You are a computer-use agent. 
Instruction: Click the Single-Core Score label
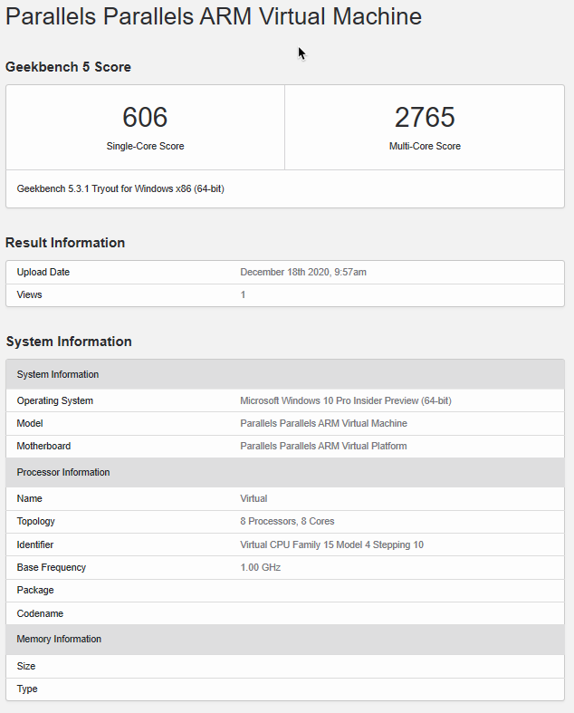tap(145, 146)
